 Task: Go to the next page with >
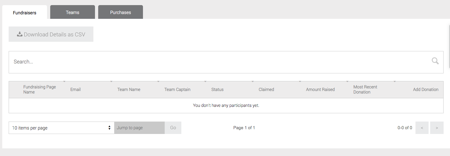tap(437, 128)
